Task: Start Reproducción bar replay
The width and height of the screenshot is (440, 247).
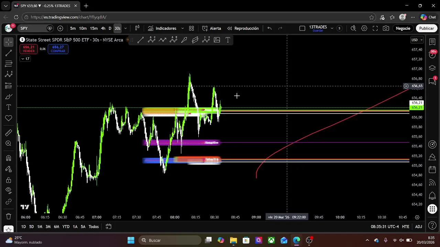Action: pos(243,28)
